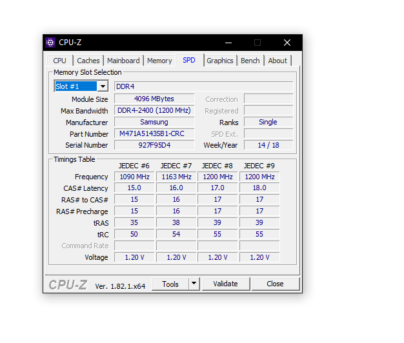Click the 4096 MBytes module size value
Viewport: 404px width, 343px height.
154,99
